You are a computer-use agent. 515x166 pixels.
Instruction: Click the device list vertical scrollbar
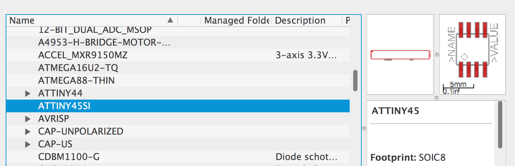(x=355, y=80)
